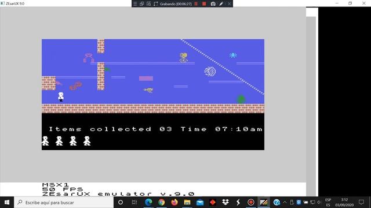This screenshot has width=371, height=208.
Task: Restore down the ZEsarUX window
Action: (x=350, y=3)
